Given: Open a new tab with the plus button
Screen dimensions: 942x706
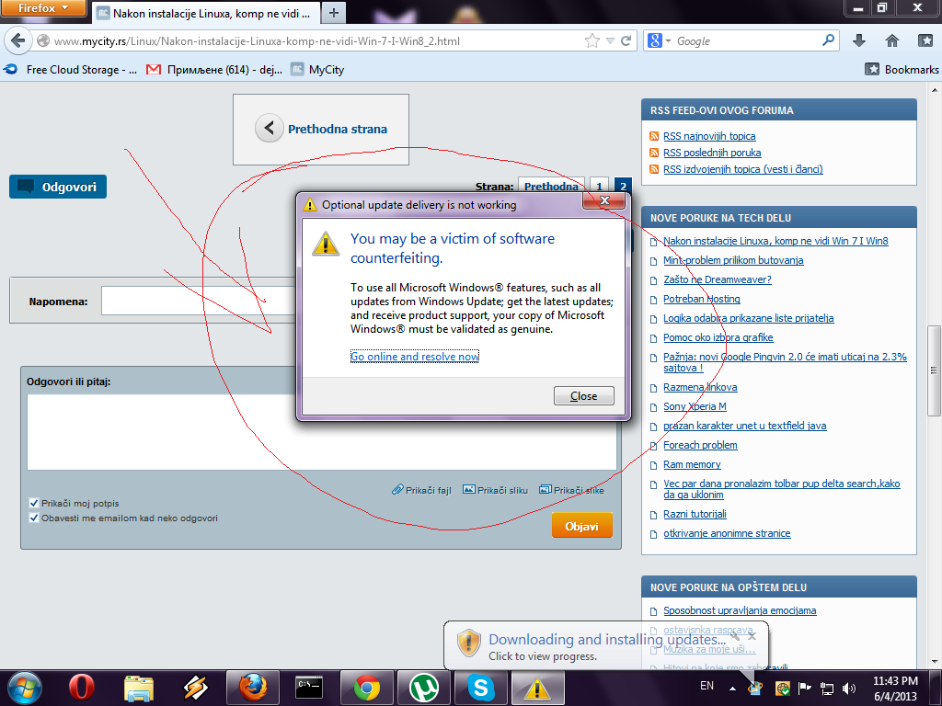Looking at the screenshot, I should 333,12.
